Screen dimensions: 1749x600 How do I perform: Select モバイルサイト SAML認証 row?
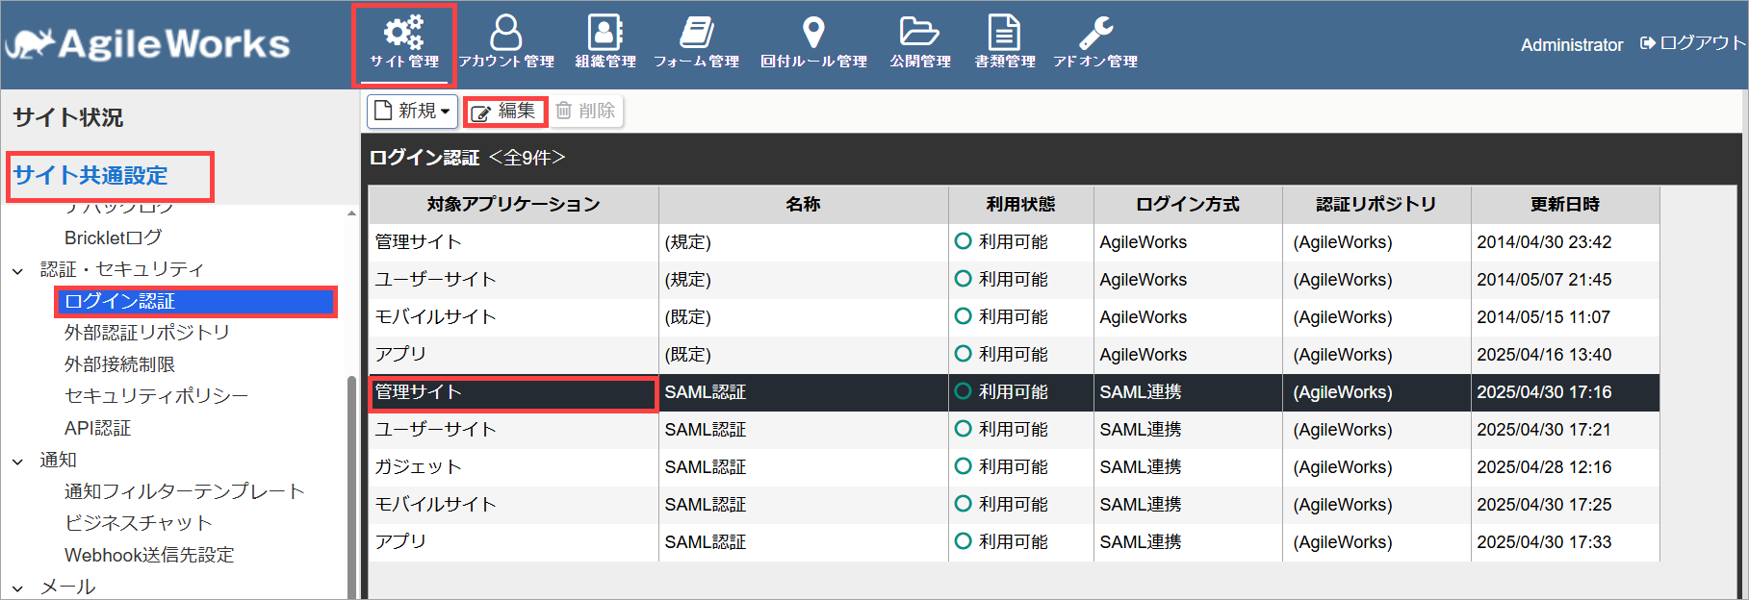click(1015, 505)
